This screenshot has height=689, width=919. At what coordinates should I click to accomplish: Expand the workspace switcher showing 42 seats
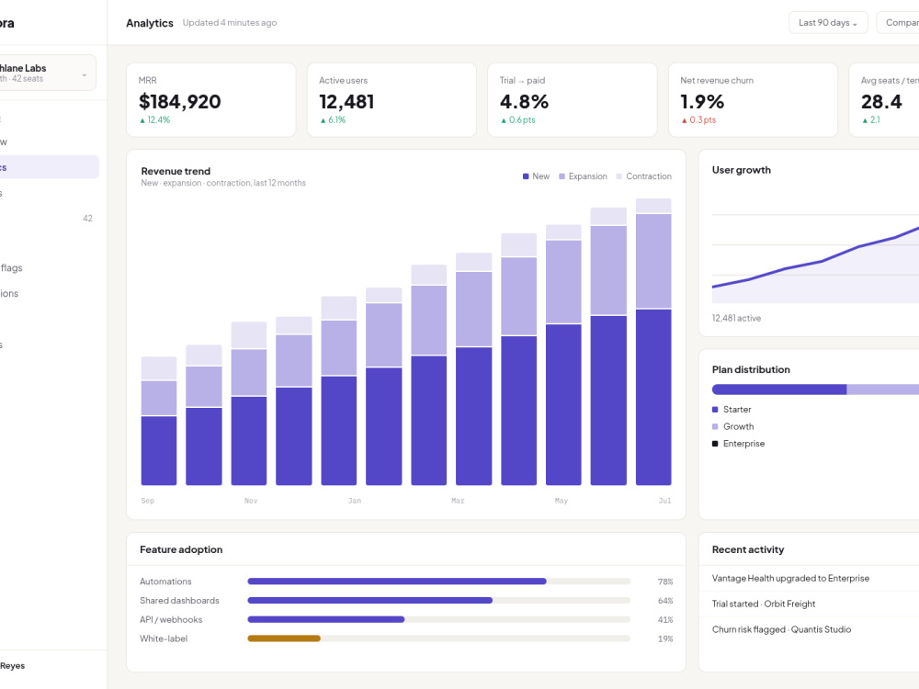click(47, 73)
